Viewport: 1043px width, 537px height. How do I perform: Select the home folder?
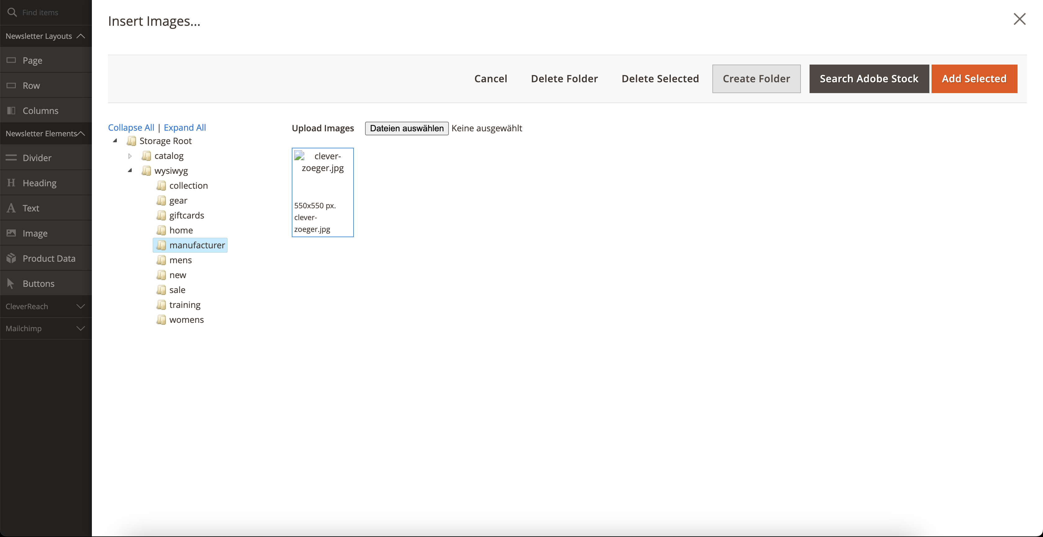(x=181, y=230)
